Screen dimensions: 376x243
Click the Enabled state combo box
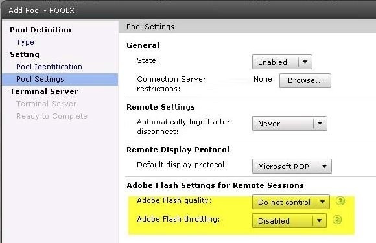(x=282, y=62)
